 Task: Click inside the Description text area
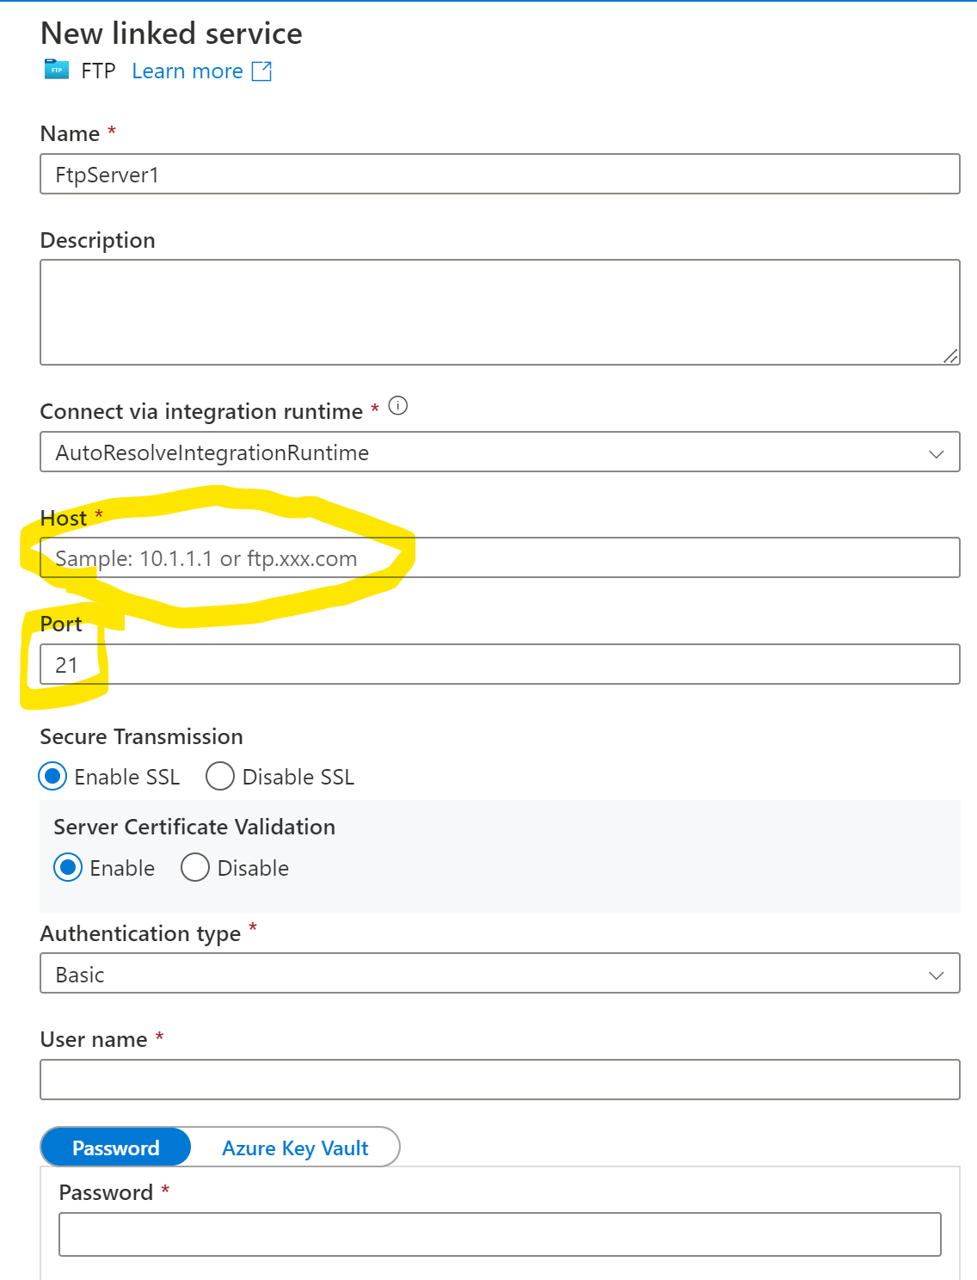[500, 312]
